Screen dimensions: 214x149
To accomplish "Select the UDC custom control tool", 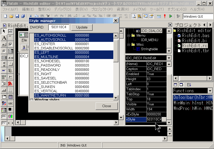I will tap(10, 103).
